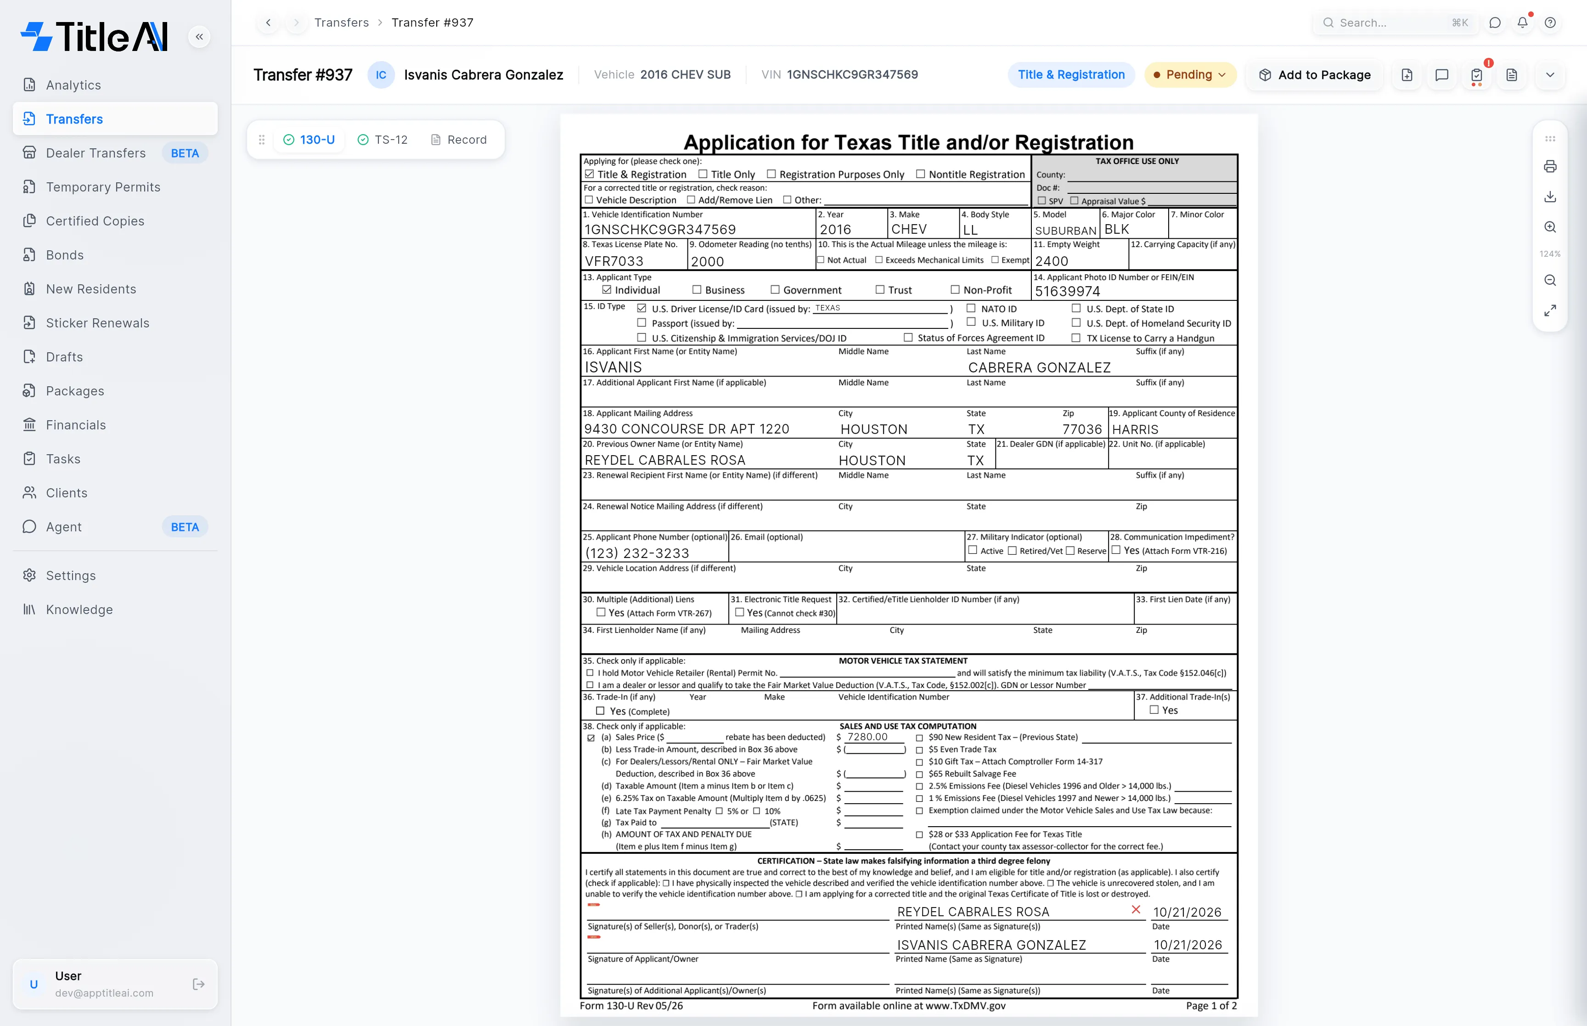The image size is (1587, 1026).
Task: Open Settings in the sidebar
Action: [115, 575]
